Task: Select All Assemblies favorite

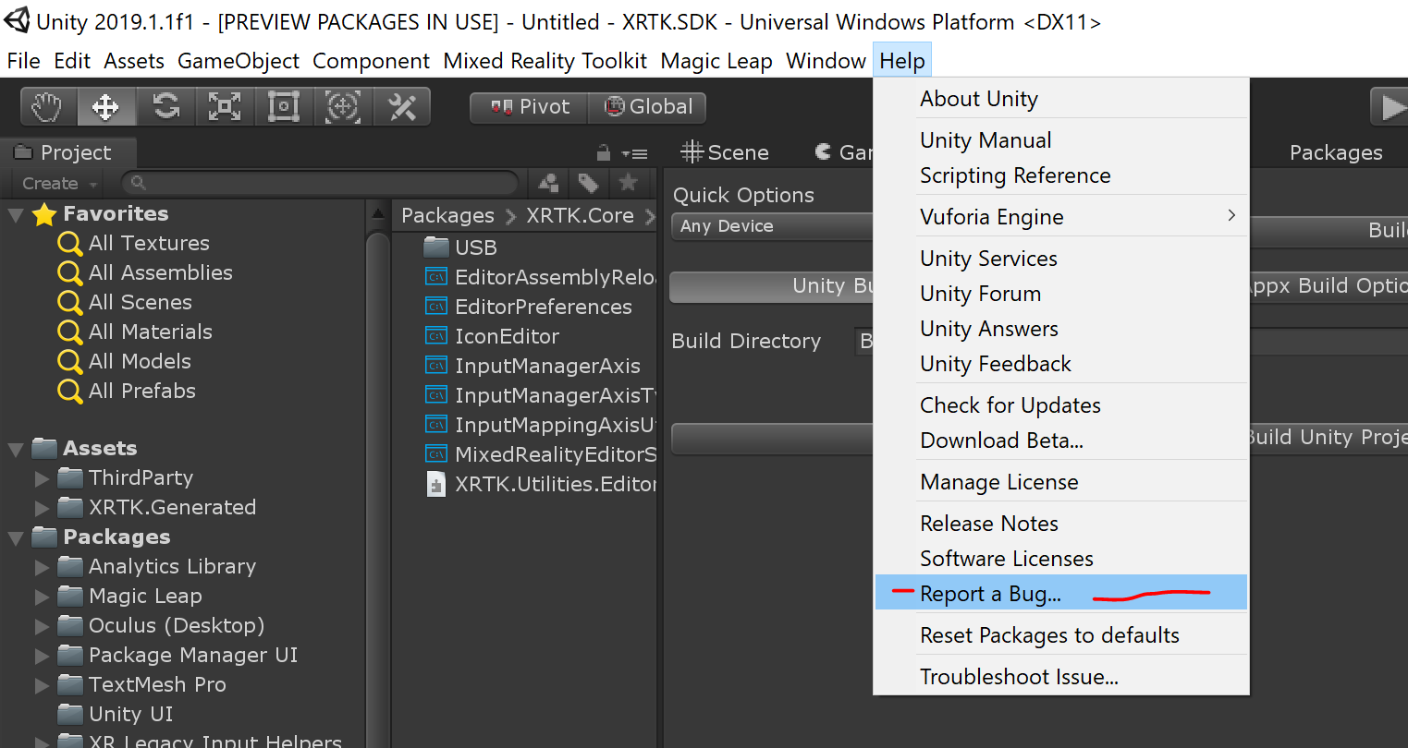Action: tap(160, 273)
